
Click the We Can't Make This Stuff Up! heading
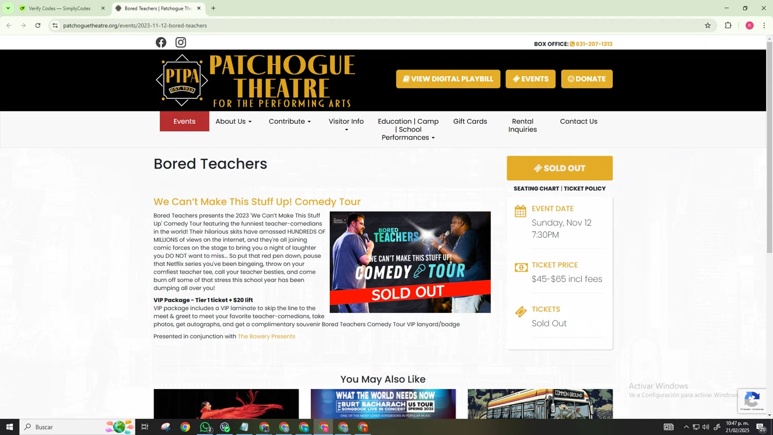[257, 202]
